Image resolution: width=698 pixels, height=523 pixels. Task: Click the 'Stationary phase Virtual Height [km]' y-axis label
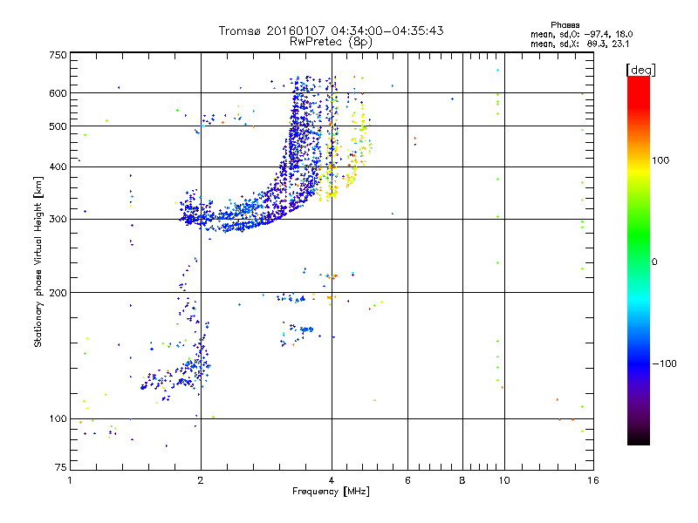click(x=38, y=261)
